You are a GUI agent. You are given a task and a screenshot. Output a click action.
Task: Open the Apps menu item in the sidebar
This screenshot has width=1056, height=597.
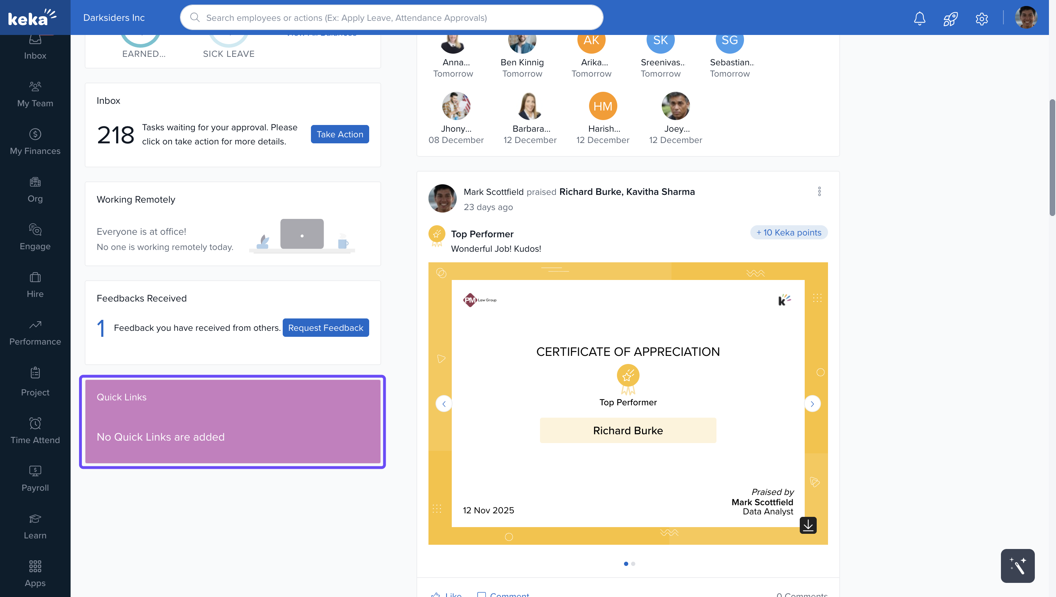click(35, 573)
